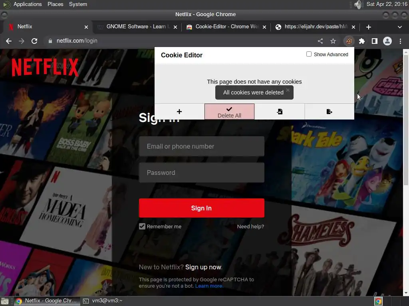The height and width of the screenshot is (306, 409).
Task: Open a new Chrome tab
Action: 369,27
